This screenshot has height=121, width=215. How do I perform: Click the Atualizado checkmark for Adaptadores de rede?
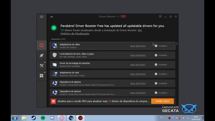pyautogui.click(x=156, y=74)
